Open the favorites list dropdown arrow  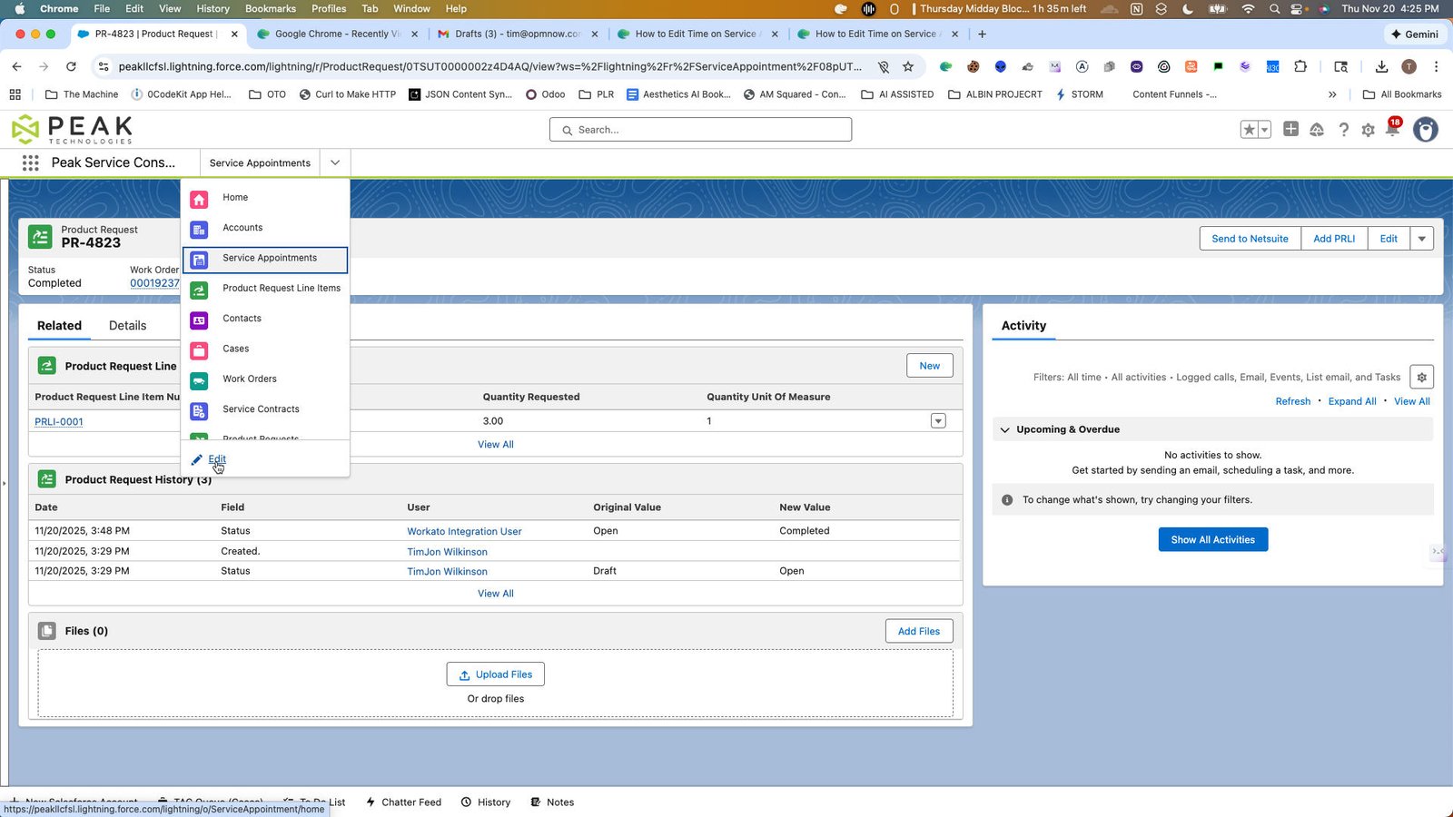[1264, 130]
